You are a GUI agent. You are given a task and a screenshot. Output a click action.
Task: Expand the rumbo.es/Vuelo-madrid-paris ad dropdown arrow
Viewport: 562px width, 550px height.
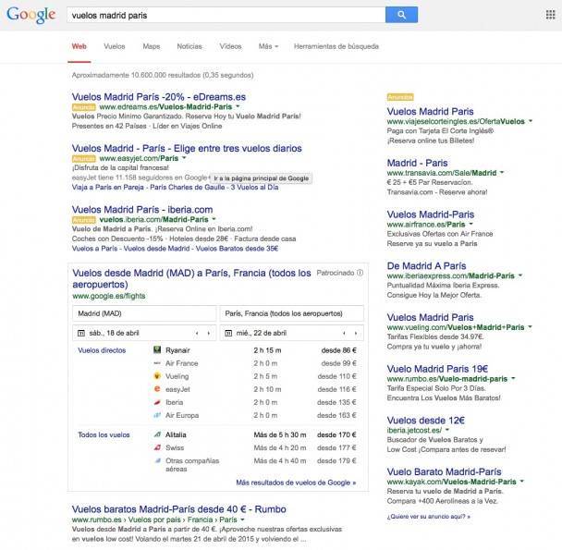[x=513, y=378]
